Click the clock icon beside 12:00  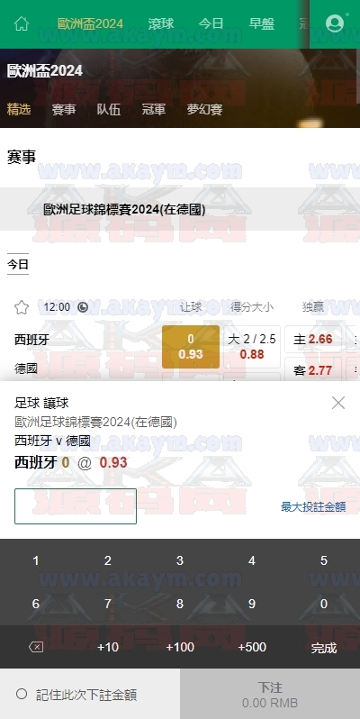pyautogui.click(x=83, y=307)
